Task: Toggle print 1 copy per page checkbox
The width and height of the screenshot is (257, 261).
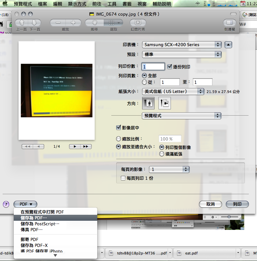Action: pos(123,178)
